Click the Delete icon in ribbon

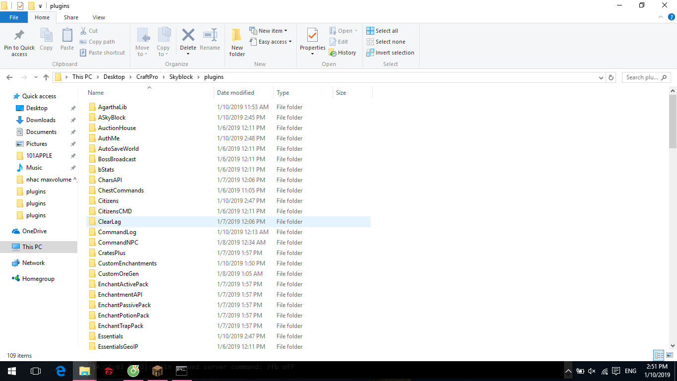(188, 36)
